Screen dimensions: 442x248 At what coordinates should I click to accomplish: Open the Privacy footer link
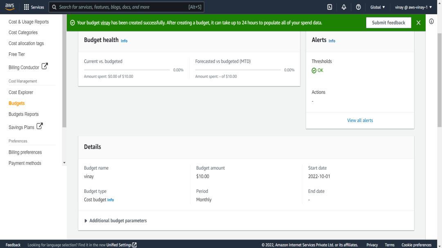[x=372, y=245]
